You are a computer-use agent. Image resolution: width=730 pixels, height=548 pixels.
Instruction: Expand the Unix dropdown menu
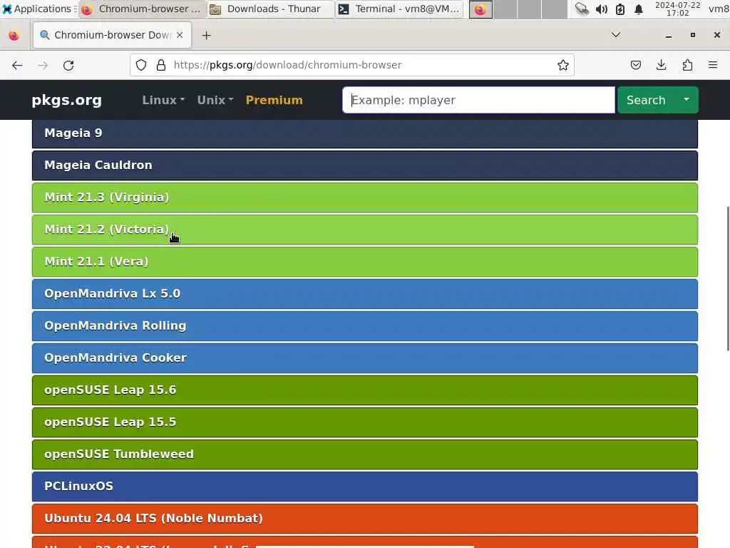[x=215, y=100]
